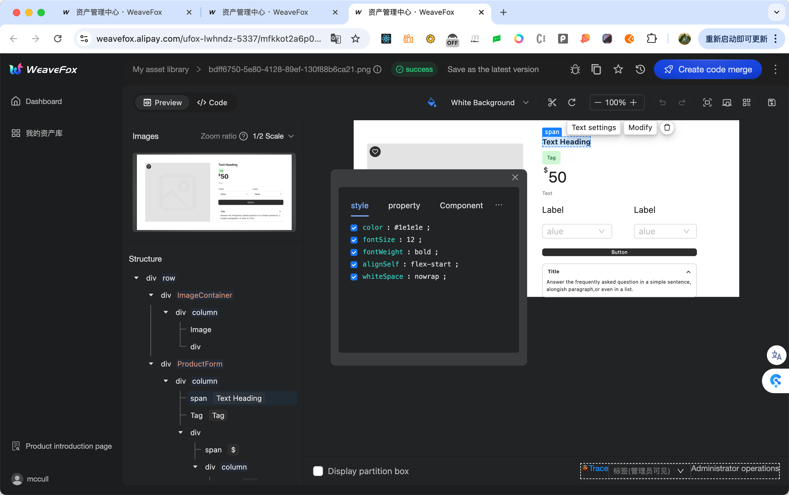Click the version history clock icon

click(640, 69)
